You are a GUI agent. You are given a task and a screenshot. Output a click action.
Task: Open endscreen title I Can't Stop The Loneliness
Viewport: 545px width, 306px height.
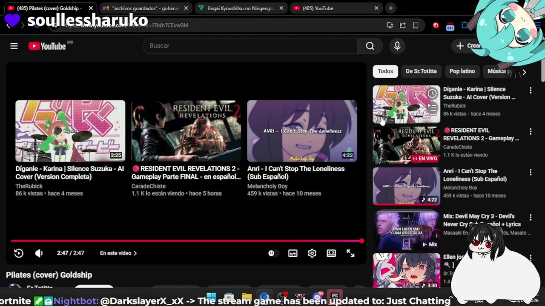point(296,173)
